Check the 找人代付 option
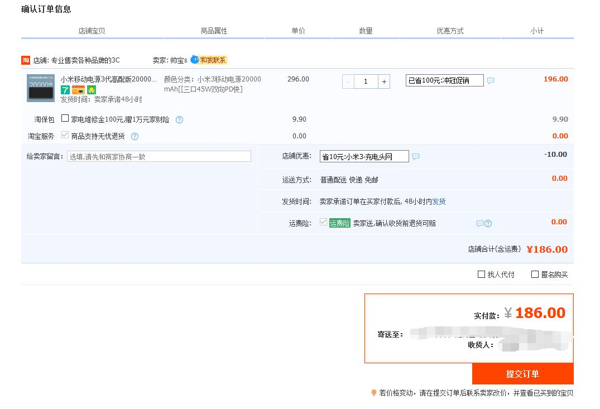Viewport: 600px width, 409px height. (481, 275)
